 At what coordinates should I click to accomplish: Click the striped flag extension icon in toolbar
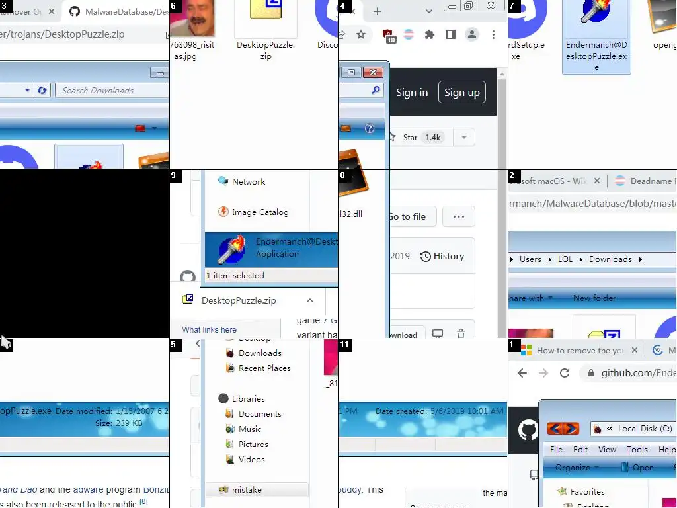pyautogui.click(x=408, y=34)
